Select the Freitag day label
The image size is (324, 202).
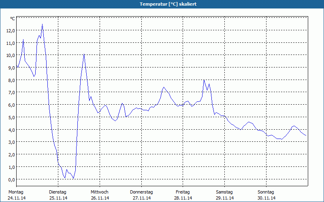183,192
